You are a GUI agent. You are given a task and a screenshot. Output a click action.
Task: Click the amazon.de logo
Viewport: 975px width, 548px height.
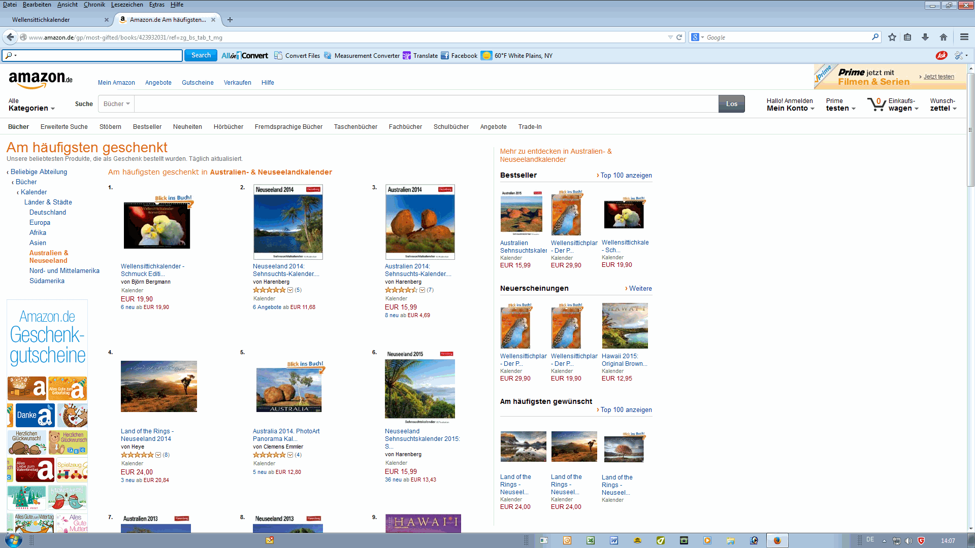coord(41,80)
